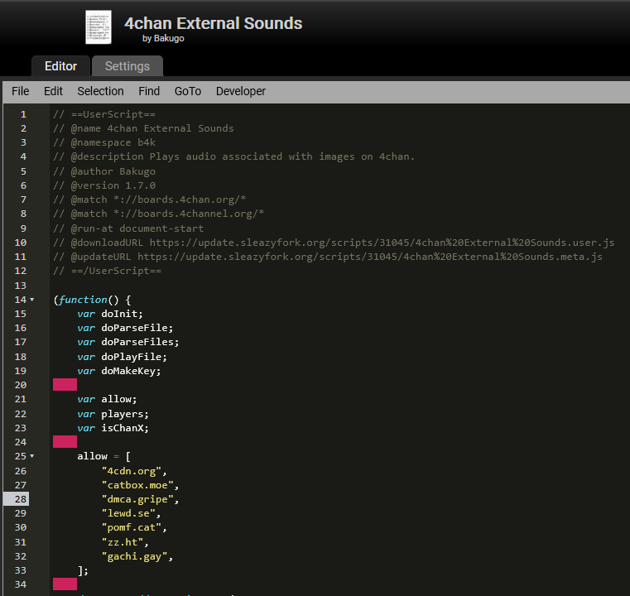Open the Selection menu

click(100, 91)
